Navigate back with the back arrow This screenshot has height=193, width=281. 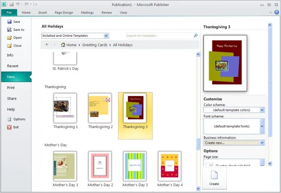(47, 44)
